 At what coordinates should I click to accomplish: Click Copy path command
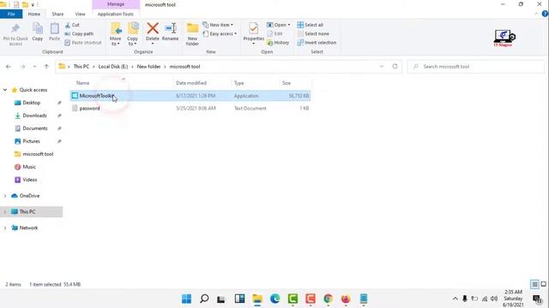coord(79,34)
